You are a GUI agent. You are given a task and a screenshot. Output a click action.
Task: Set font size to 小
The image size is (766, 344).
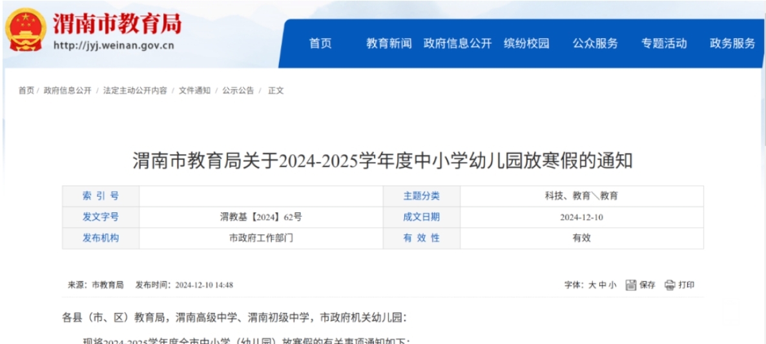(612, 285)
